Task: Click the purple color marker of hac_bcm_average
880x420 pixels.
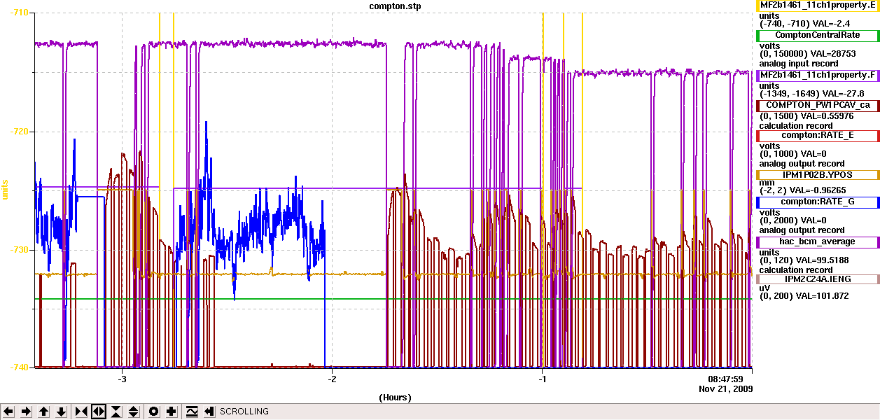Action: [758, 242]
